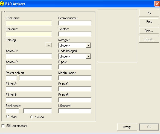Select the Man radio button
Viewport: 160px width, 134px height.
coord(8,116)
